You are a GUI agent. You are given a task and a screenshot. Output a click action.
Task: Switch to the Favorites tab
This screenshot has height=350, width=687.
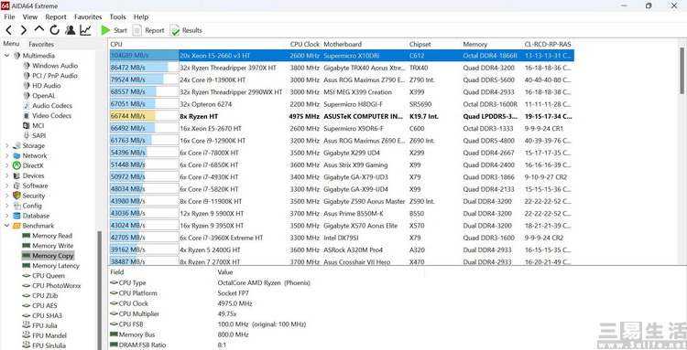click(x=41, y=44)
